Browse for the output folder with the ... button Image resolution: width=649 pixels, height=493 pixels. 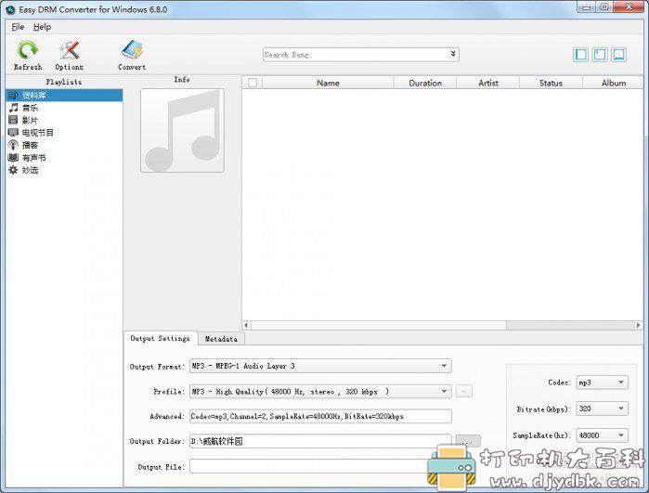(x=468, y=441)
